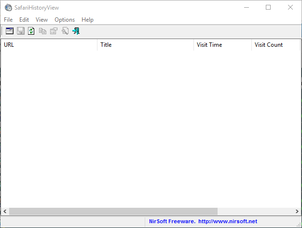Click the Exit door icon
Viewport: 302px width, 228px height.
[76, 31]
